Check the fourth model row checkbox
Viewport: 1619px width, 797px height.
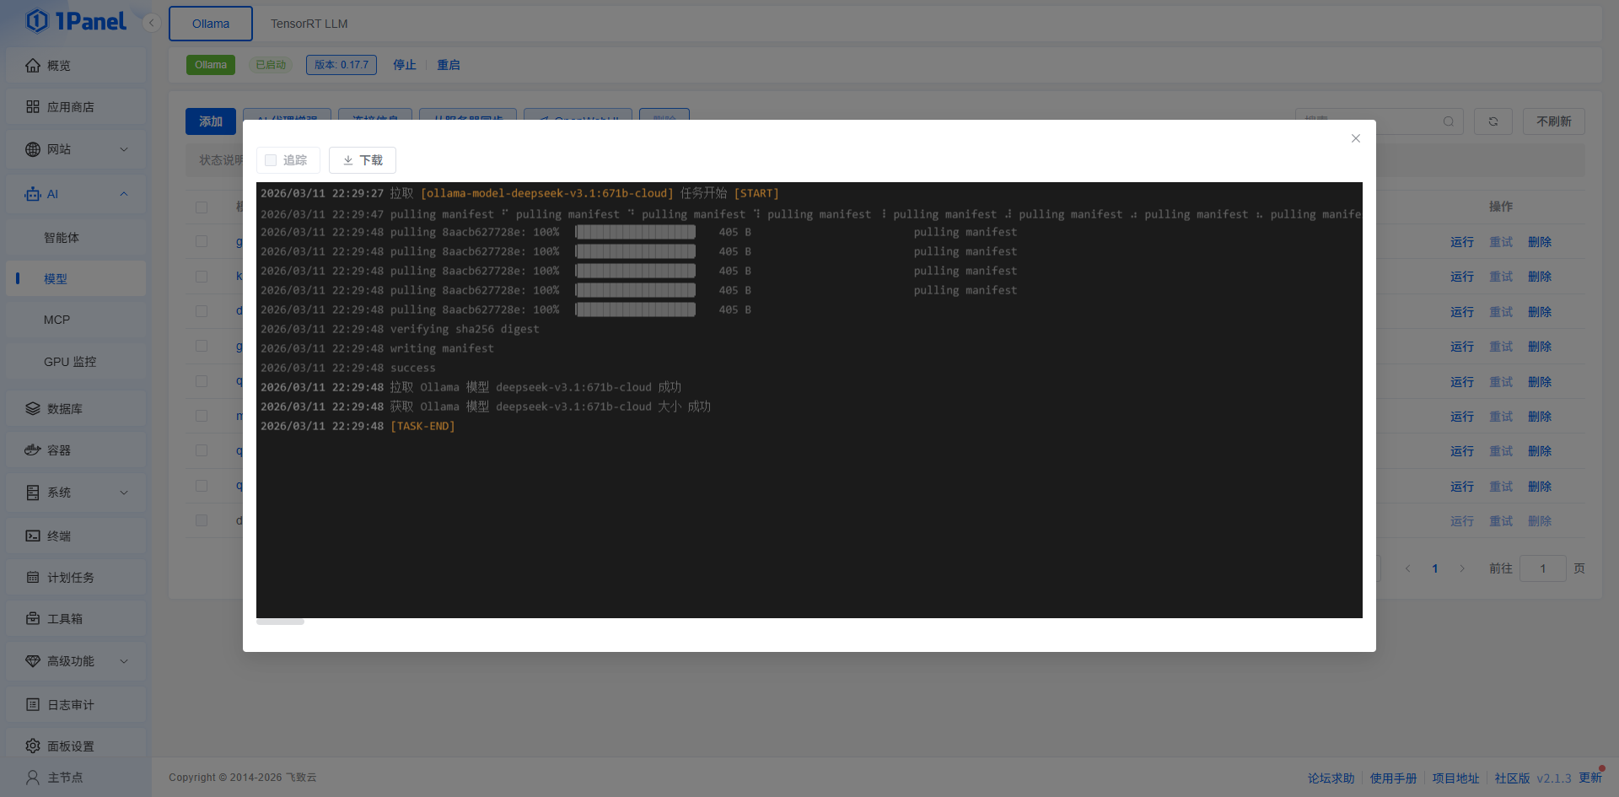coord(202,347)
